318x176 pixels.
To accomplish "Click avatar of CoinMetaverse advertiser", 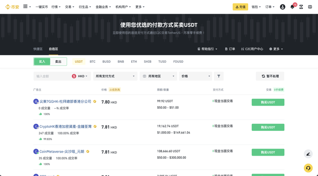I will (x=36, y=151).
